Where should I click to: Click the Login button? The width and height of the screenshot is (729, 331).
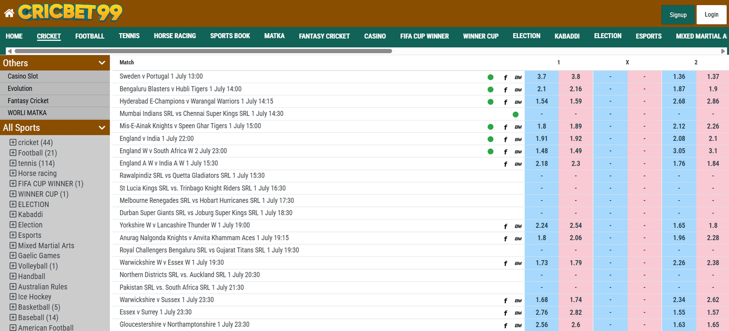(x=712, y=15)
